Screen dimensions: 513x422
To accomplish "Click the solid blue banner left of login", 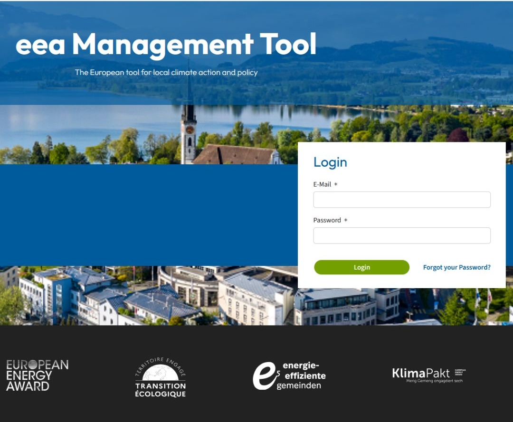I will tap(148, 215).
